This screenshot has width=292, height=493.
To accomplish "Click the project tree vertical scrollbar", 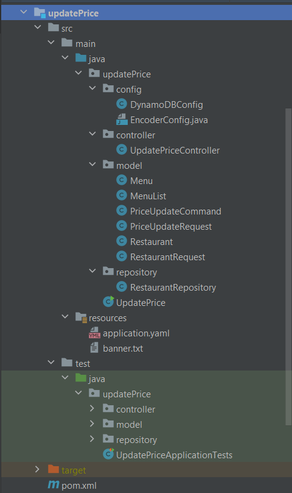I will [288, 267].
